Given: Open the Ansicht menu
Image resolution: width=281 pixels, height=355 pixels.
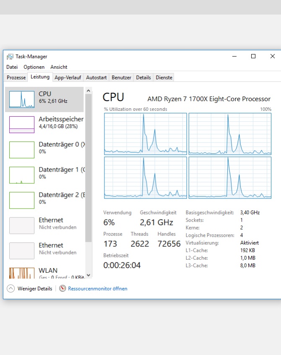Looking at the screenshot, I should (59, 67).
